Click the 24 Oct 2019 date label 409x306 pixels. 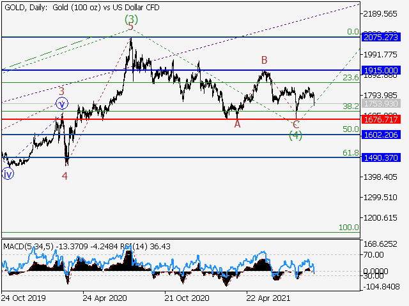point(24,298)
